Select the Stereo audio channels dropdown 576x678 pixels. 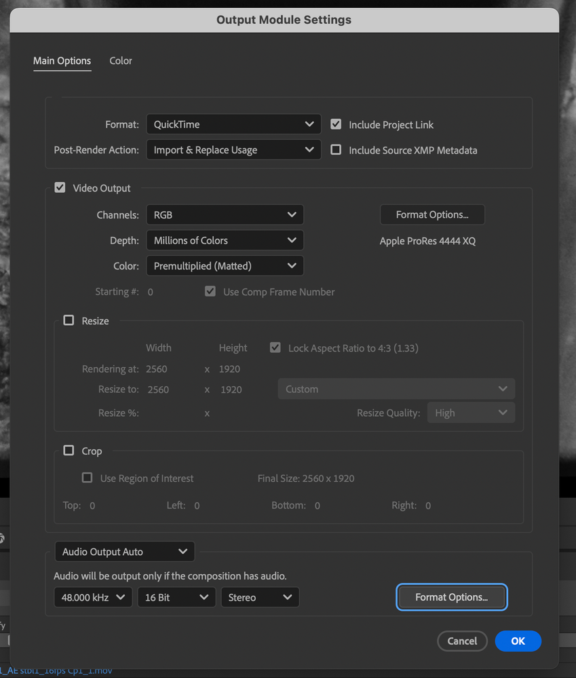[x=260, y=597]
